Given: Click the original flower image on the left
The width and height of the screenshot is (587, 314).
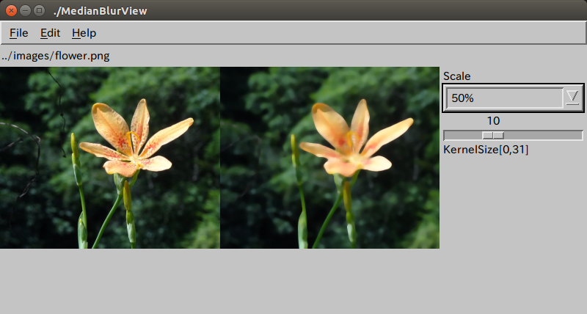Looking at the screenshot, I should [109, 158].
